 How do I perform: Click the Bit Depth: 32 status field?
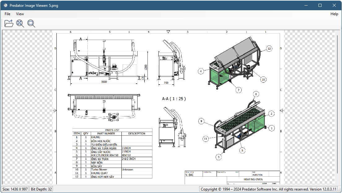pyautogui.click(x=42, y=189)
